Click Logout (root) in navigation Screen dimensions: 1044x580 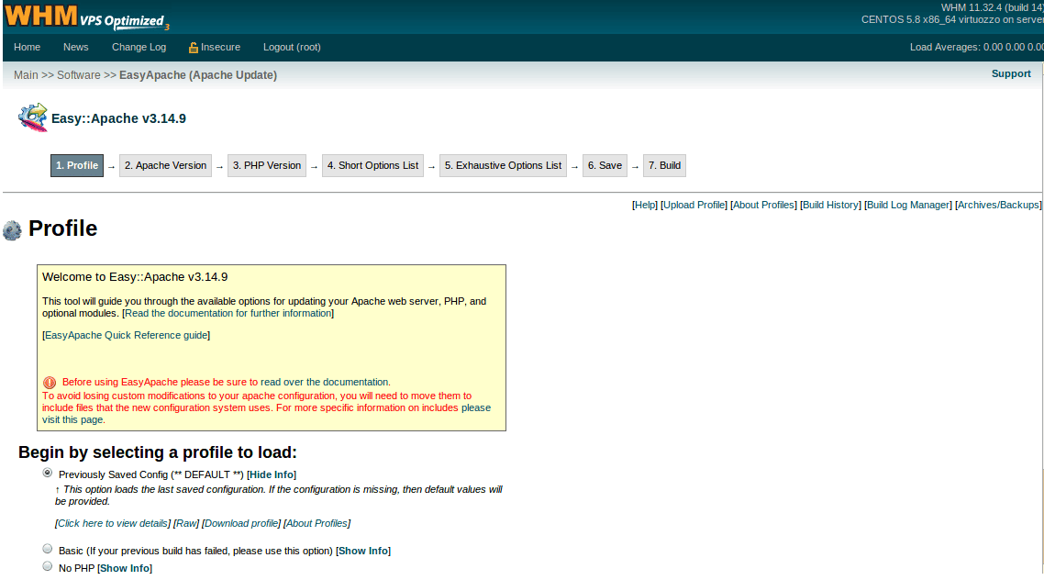[x=292, y=48]
